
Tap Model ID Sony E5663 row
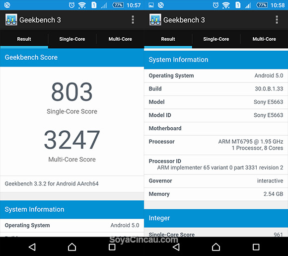pyautogui.click(x=216, y=115)
